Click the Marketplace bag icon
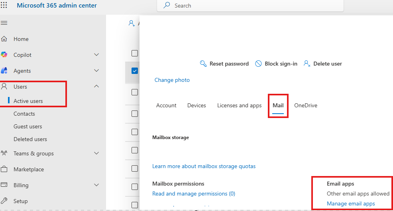 (x=4, y=169)
